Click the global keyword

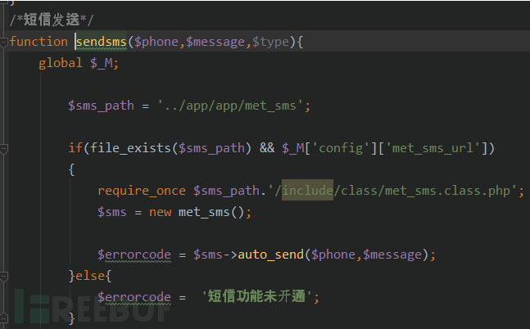[x=61, y=63]
